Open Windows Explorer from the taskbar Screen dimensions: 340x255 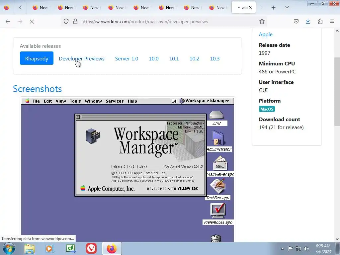30,248
